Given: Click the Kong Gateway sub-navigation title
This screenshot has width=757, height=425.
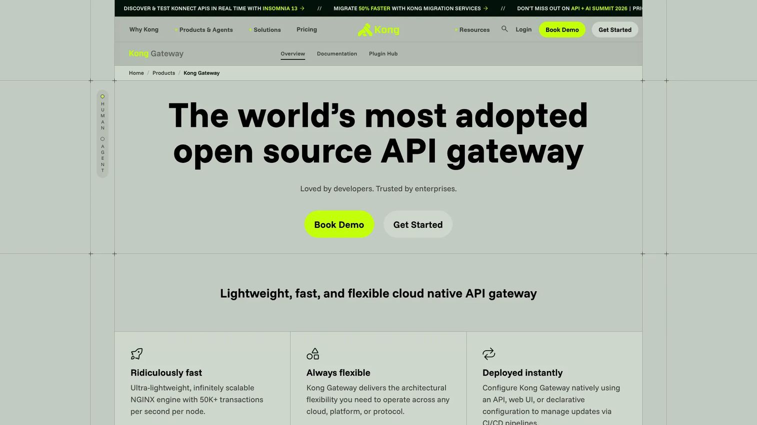Looking at the screenshot, I should 156,54.
